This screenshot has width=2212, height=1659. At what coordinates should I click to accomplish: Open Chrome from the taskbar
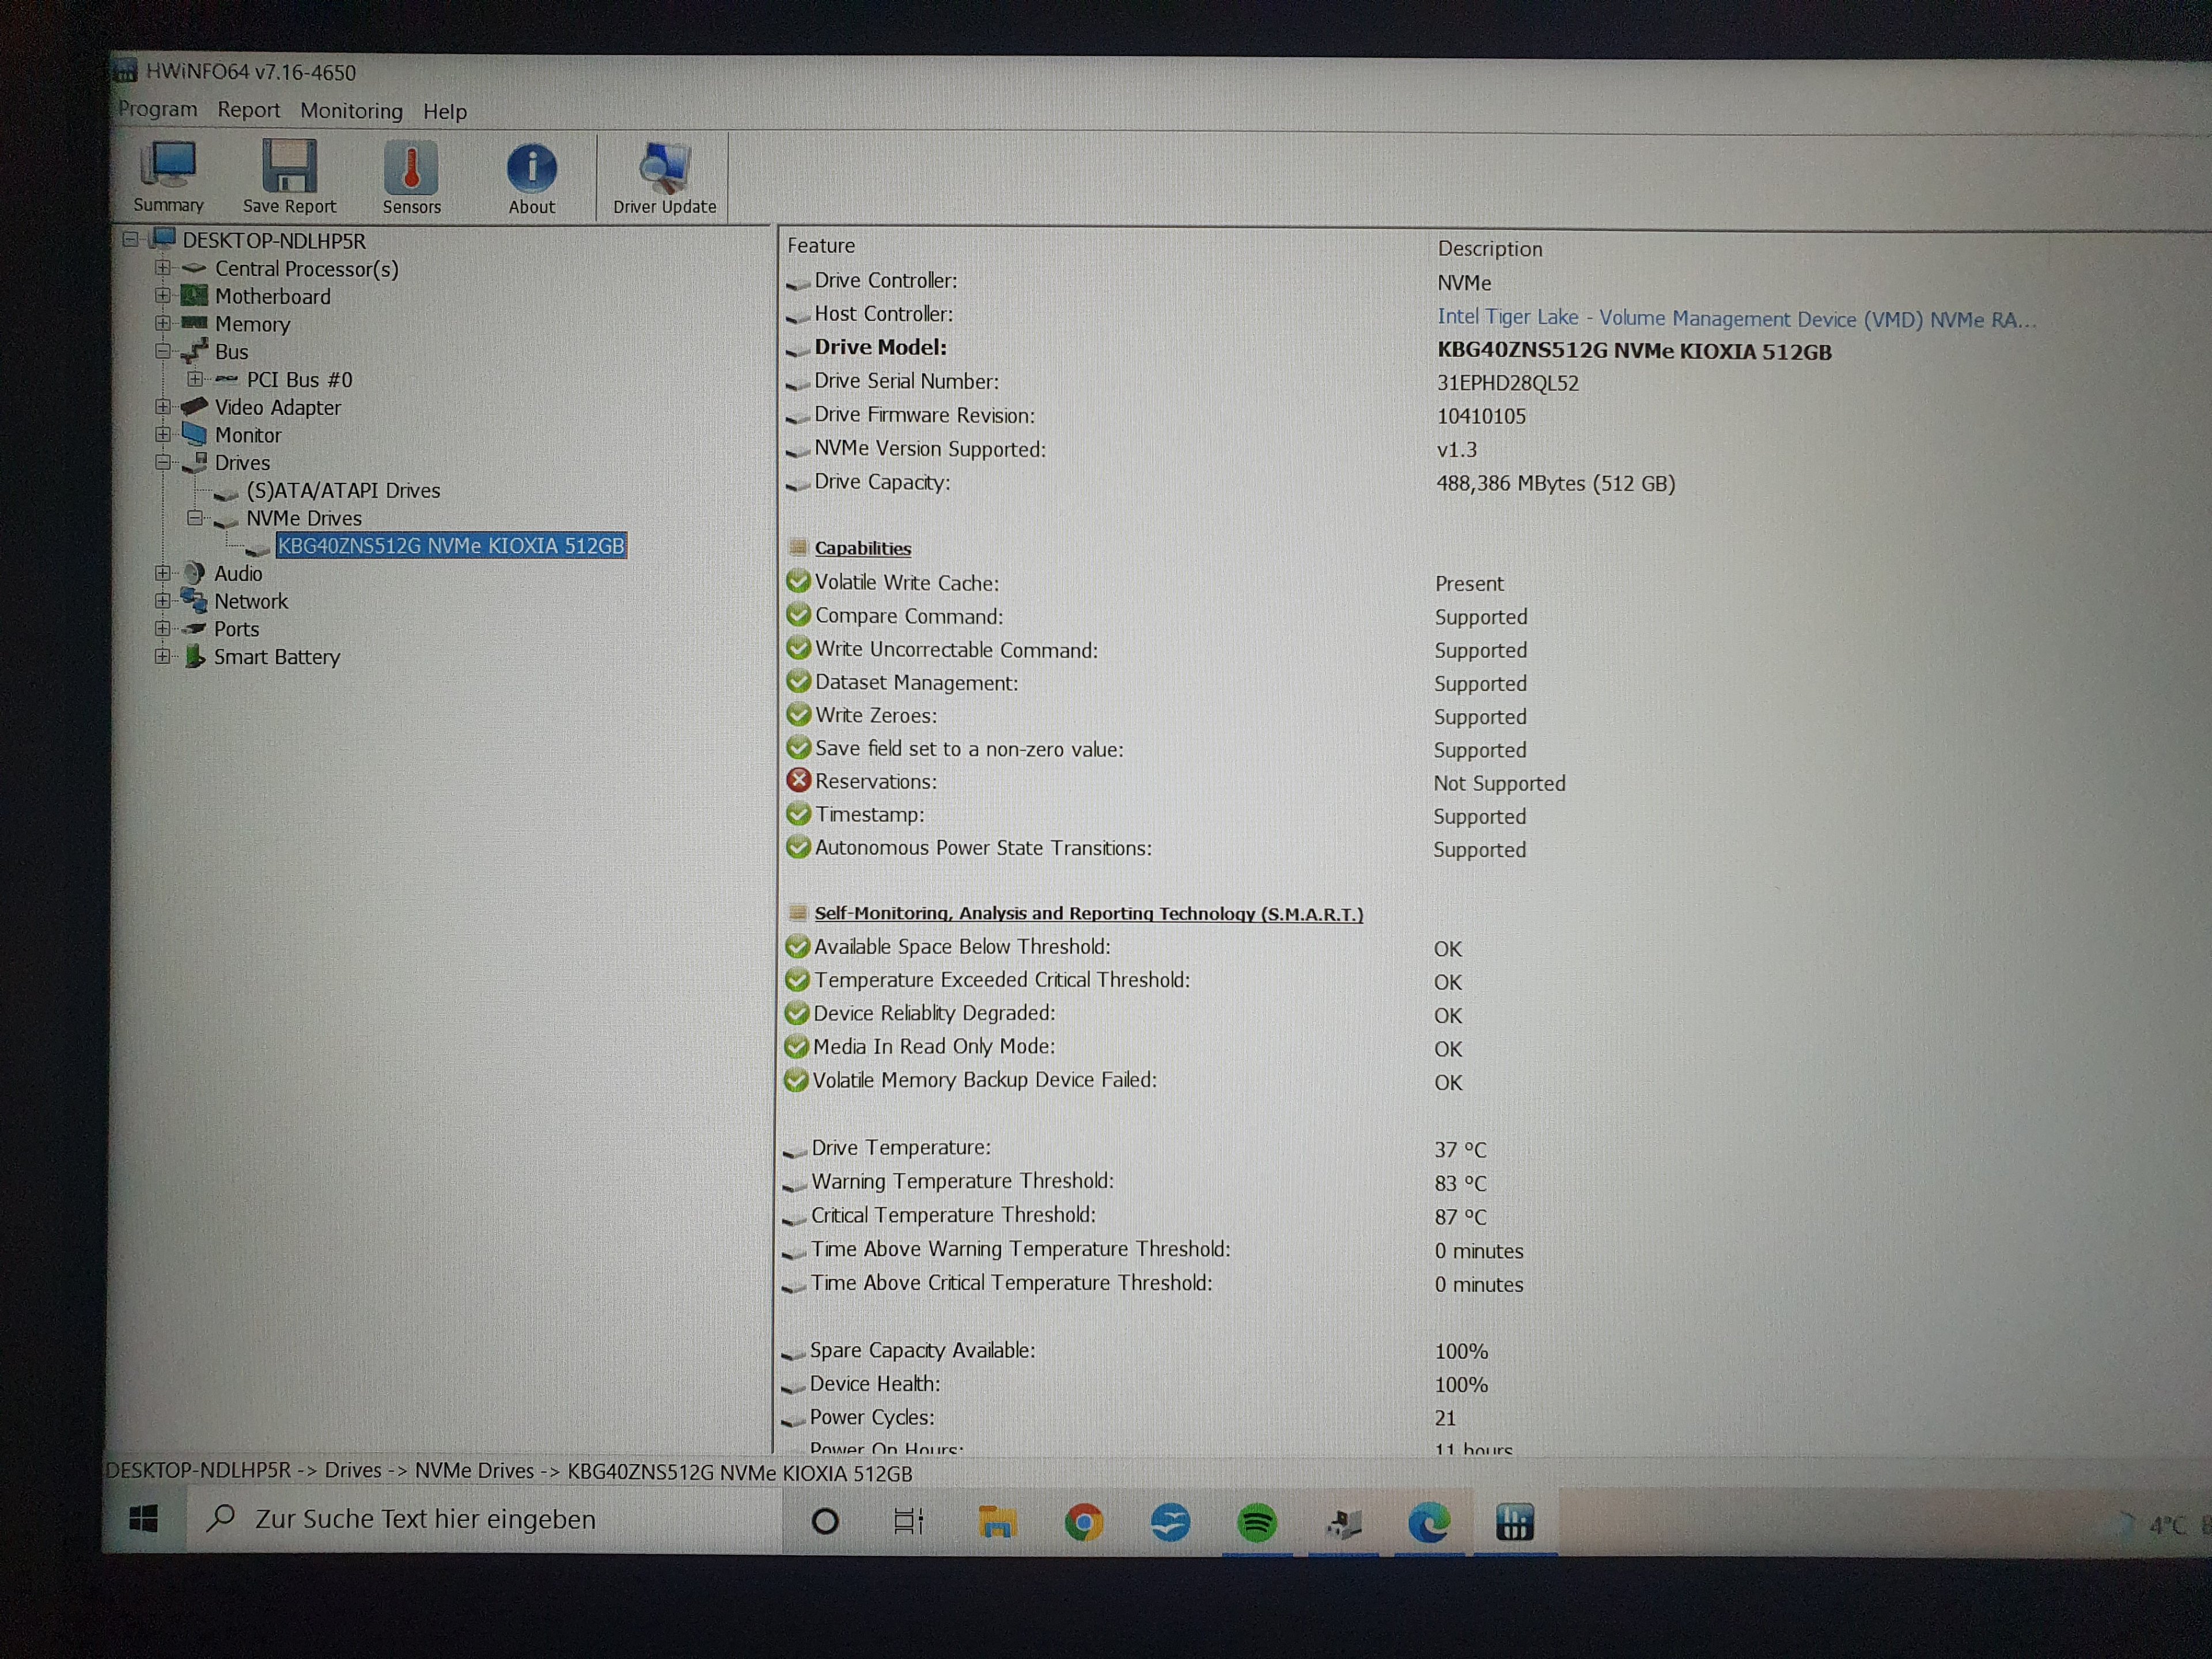[1083, 1522]
